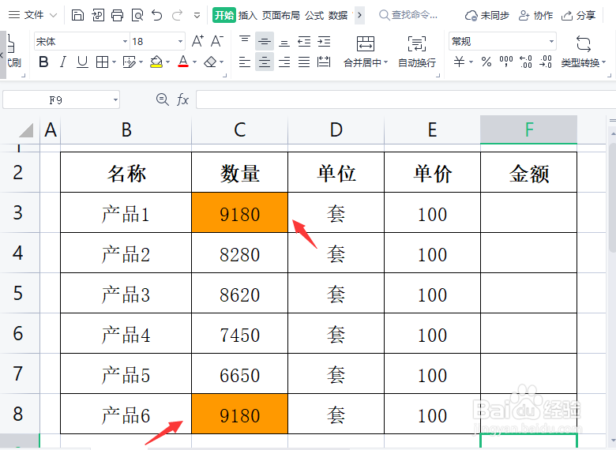Align text to top
616x450 pixels.
245,41
